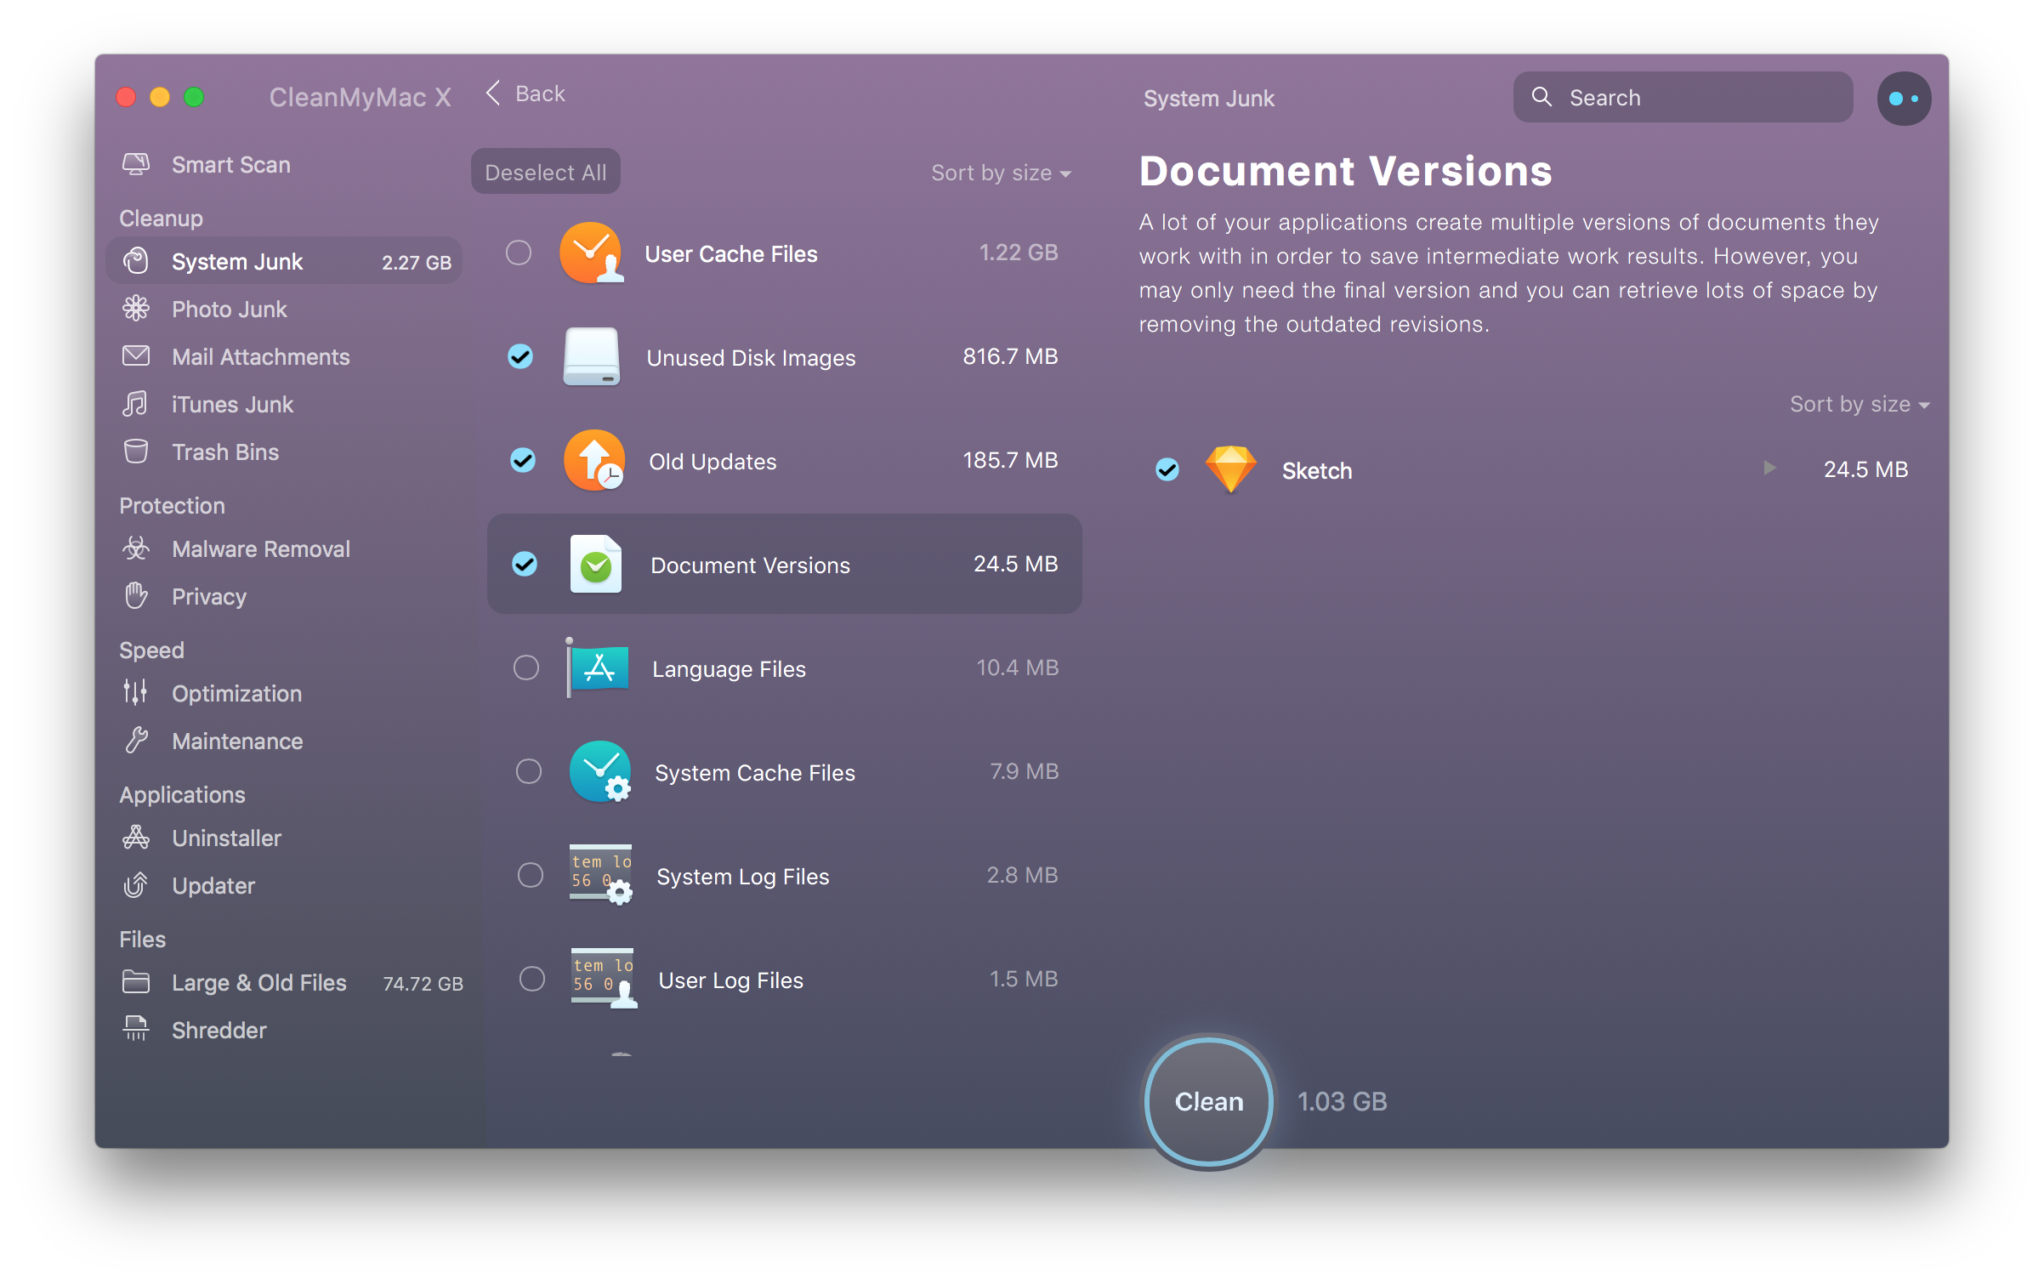Image resolution: width=2044 pixels, height=1284 pixels.
Task: Click the 816.7 MB size value
Action: click(1010, 356)
